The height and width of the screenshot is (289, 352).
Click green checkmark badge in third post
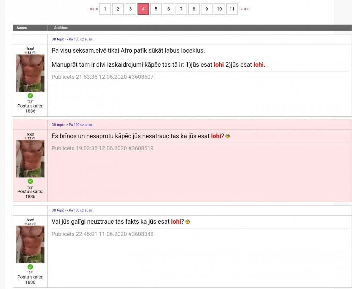pos(30,267)
